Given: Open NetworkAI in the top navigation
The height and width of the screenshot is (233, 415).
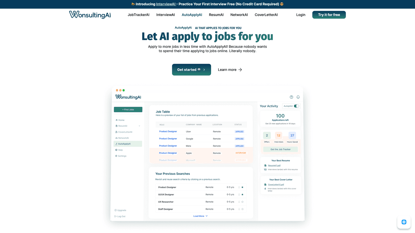Looking at the screenshot, I should coord(239,15).
